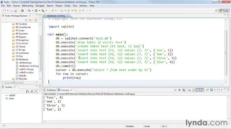Expand all nodes in Outline view

coord(36,92)
